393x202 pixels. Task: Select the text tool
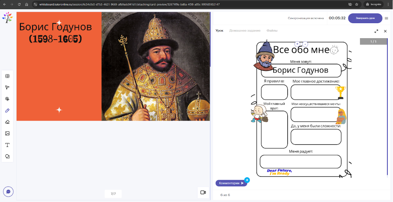(x=7, y=145)
